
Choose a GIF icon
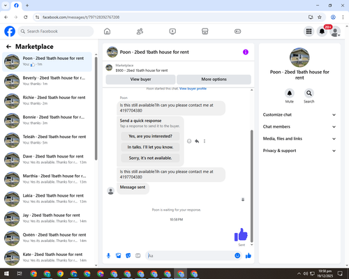pyautogui.click(x=138, y=256)
